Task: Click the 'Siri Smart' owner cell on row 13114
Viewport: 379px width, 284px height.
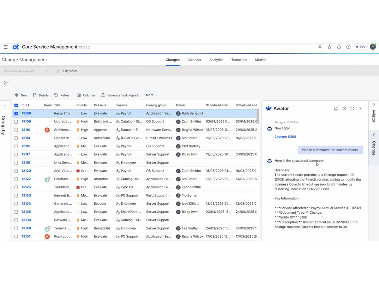Action: (189, 138)
